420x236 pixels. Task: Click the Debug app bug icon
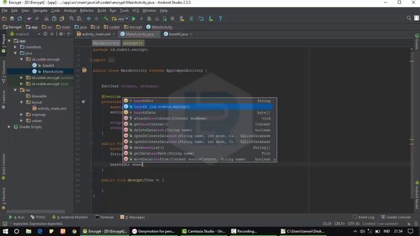149,19
